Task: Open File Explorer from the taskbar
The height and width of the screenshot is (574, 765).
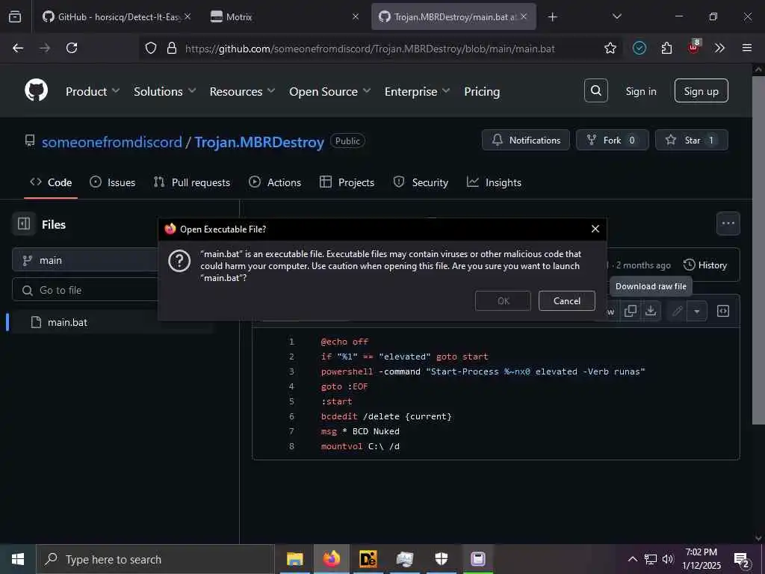Action: click(x=294, y=559)
